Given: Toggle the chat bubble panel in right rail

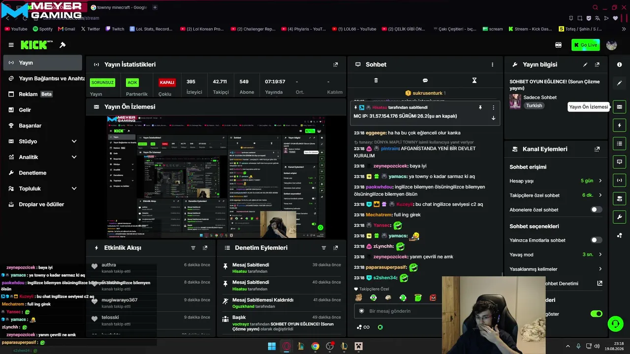Looking at the screenshot, I should [619, 162].
